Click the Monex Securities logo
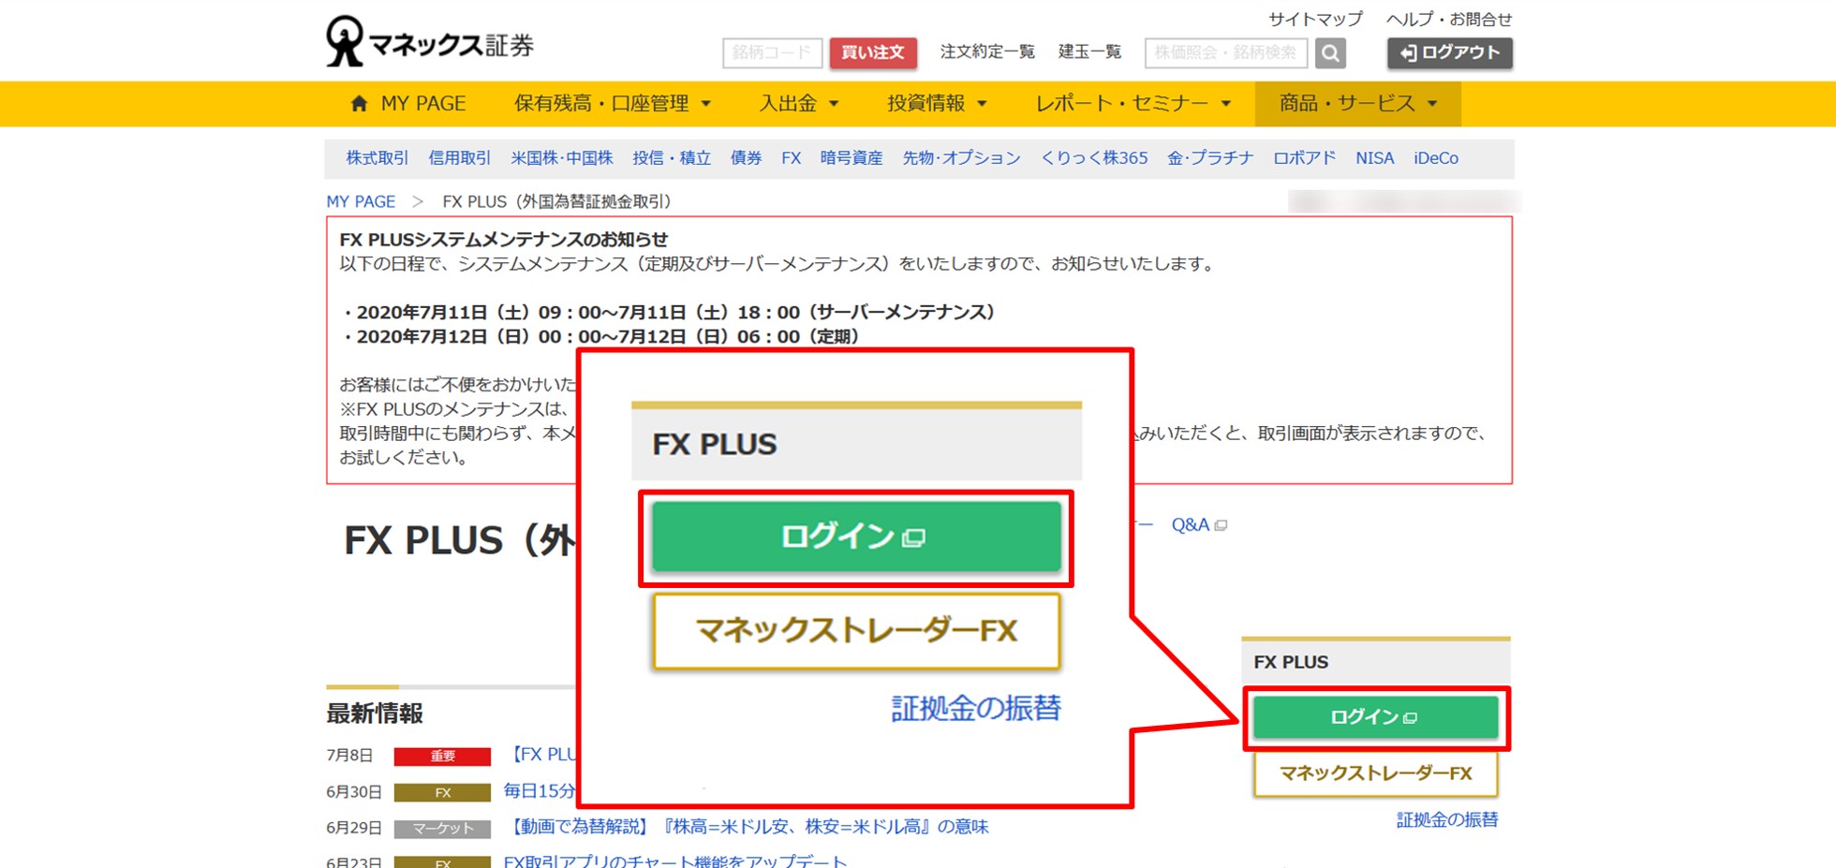 click(x=430, y=42)
